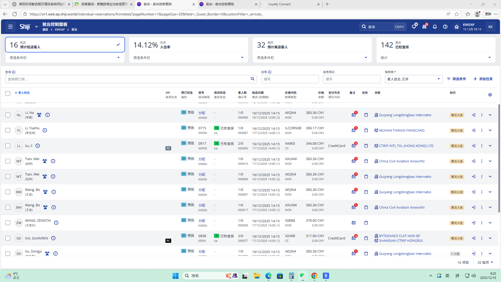Screen dimensions: 501x282
Task: Click the home icon beside KWEAP
Action: click(x=457, y=27)
